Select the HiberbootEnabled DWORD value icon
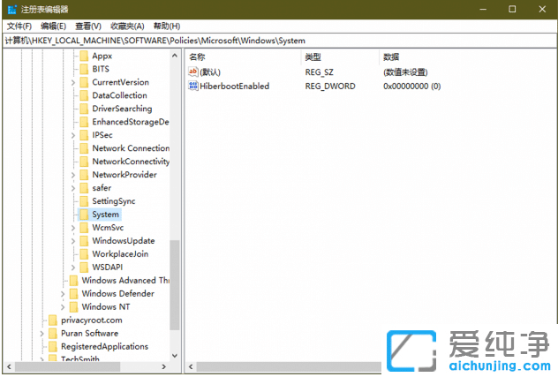The image size is (558, 377). (193, 86)
